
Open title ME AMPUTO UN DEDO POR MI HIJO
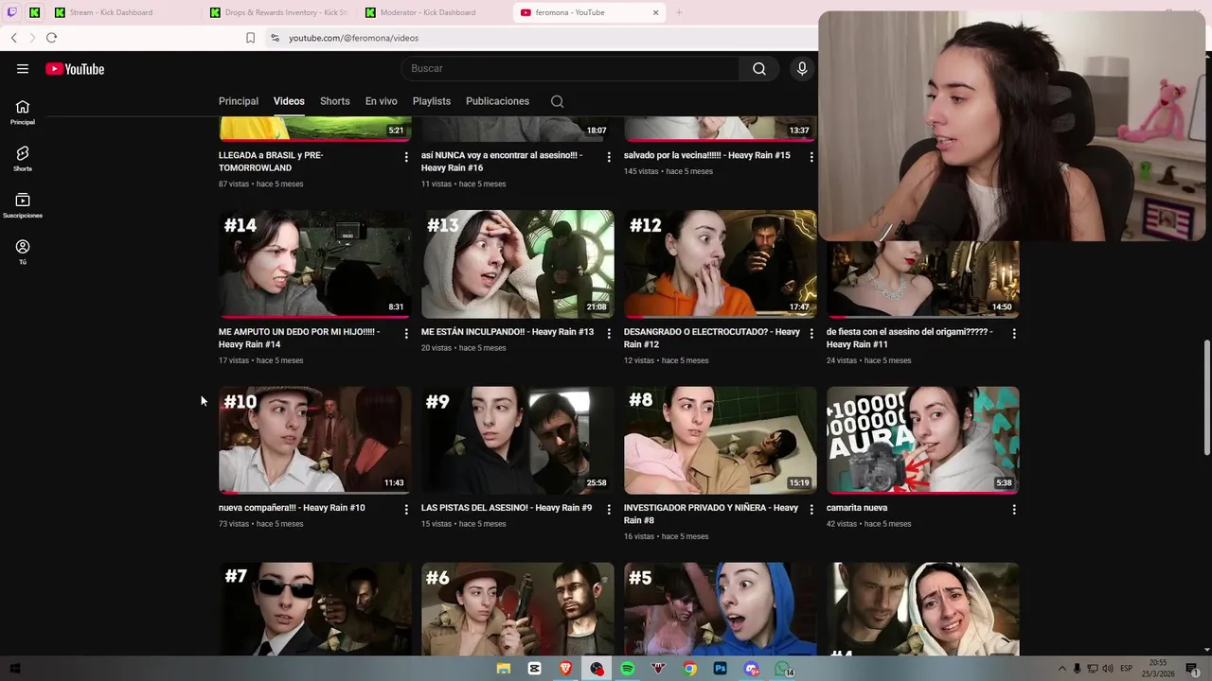click(299, 339)
